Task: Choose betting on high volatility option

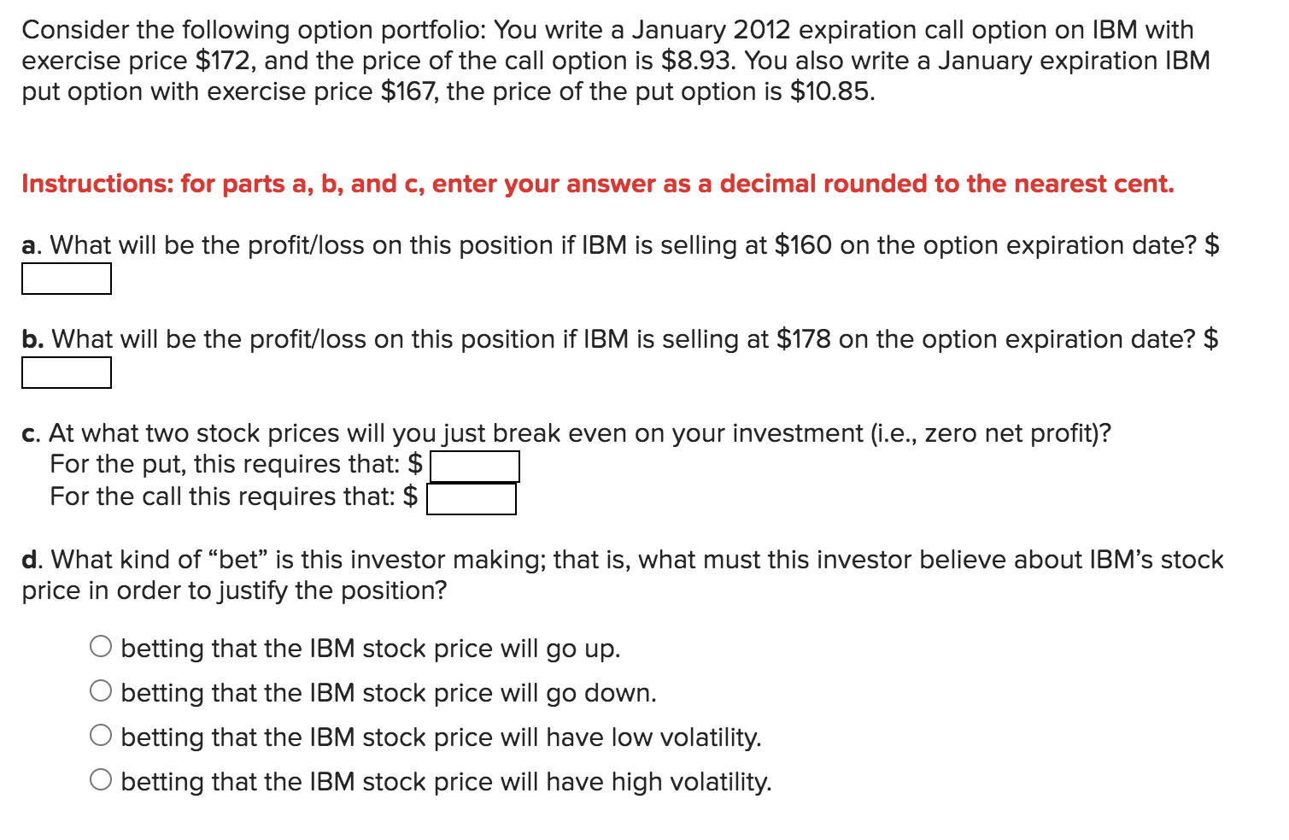Action: 446,781
